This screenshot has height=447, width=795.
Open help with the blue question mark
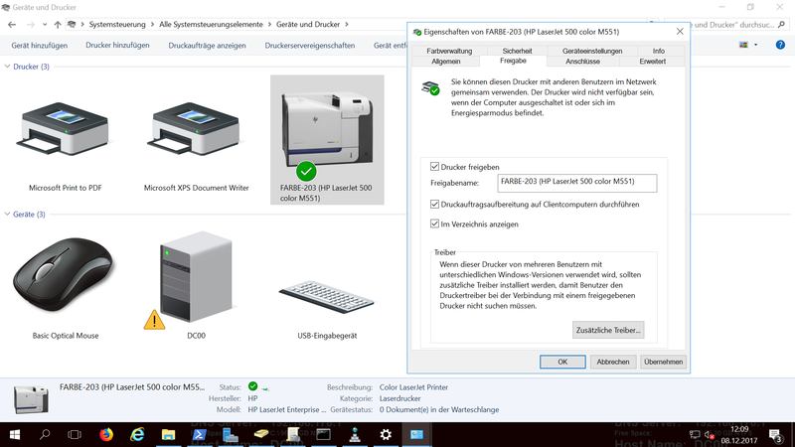click(x=780, y=45)
